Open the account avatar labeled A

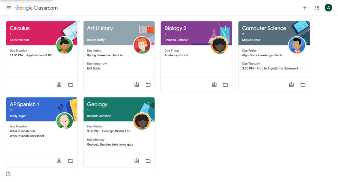tap(328, 8)
